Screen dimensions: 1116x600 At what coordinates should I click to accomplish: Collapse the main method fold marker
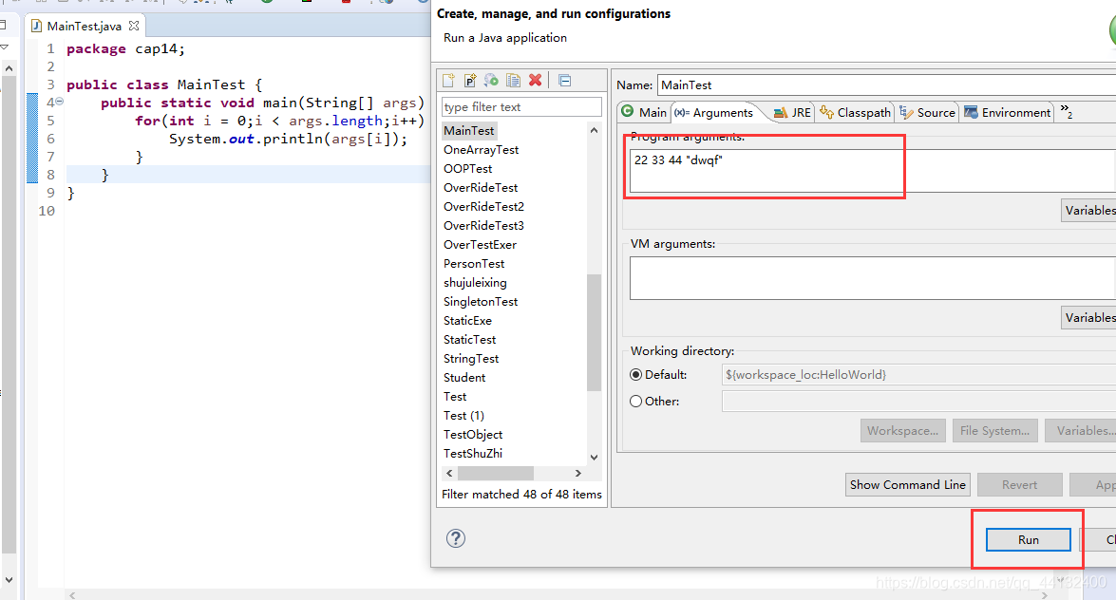(60, 102)
